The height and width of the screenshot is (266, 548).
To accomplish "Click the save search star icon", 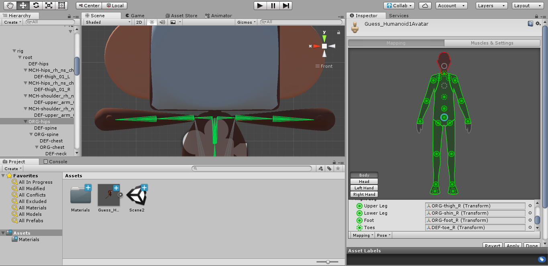I will point(338,169).
